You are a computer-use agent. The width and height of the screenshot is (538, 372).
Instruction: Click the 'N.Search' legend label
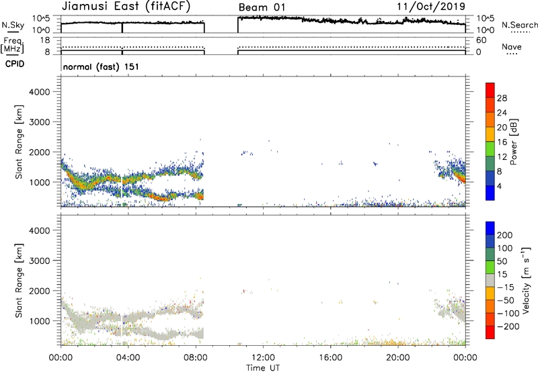(x=519, y=25)
